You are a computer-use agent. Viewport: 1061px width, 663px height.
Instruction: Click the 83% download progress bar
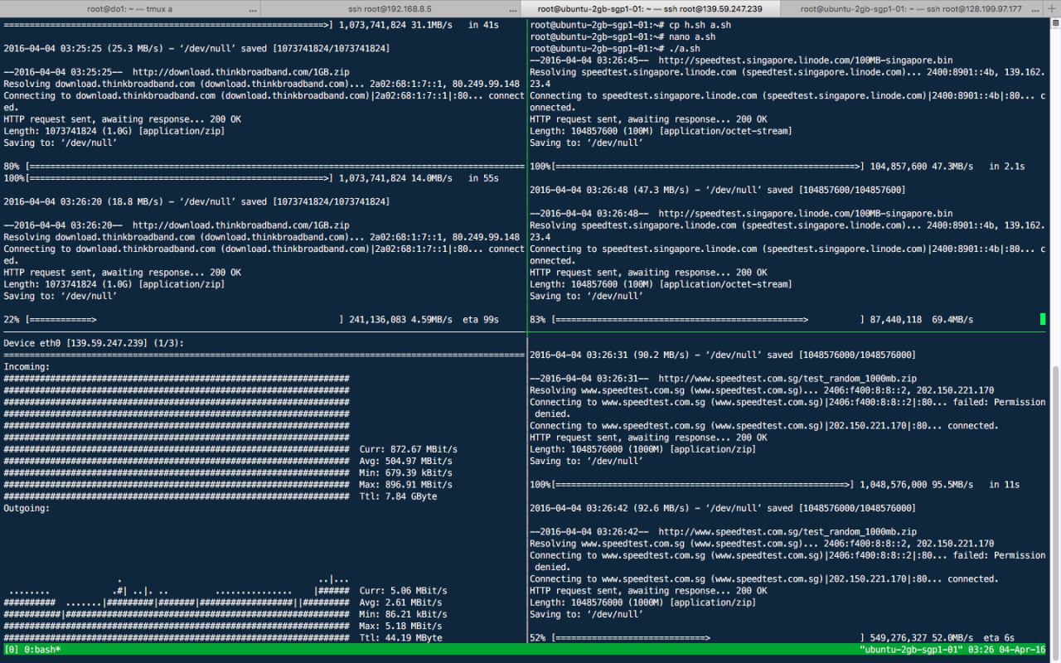(x=709, y=319)
